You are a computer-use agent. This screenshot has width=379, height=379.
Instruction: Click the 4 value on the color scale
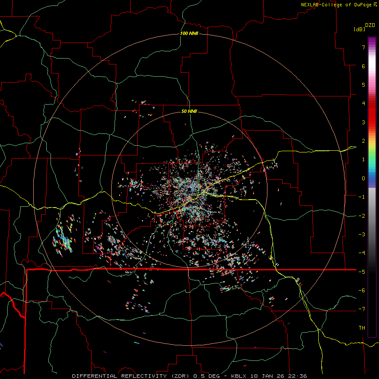point(363,104)
